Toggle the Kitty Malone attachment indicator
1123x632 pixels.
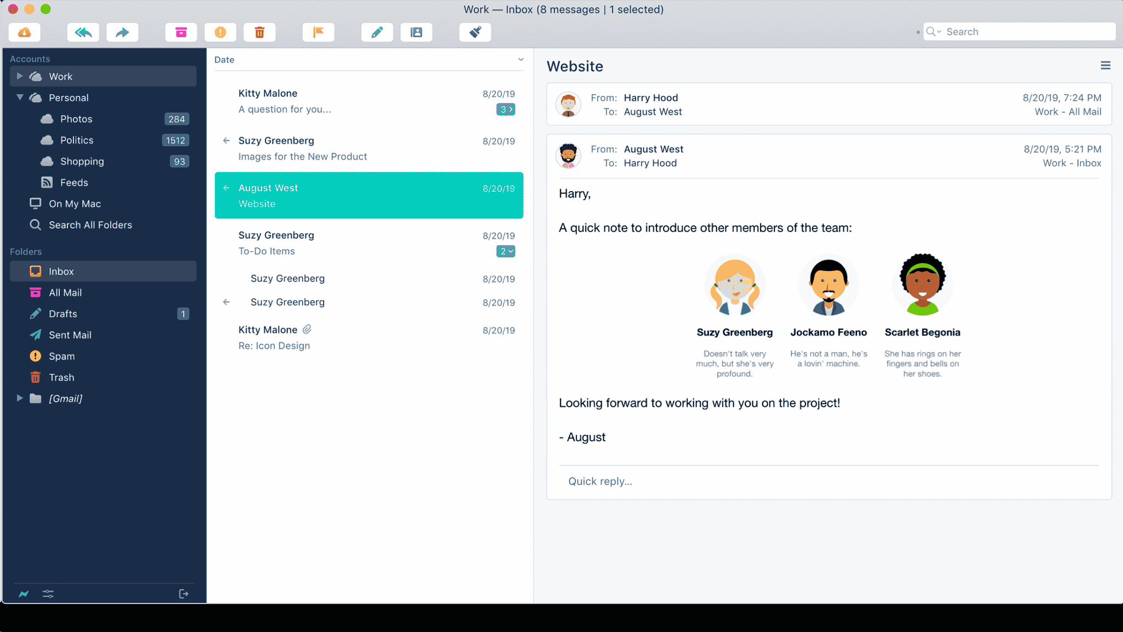coord(306,330)
